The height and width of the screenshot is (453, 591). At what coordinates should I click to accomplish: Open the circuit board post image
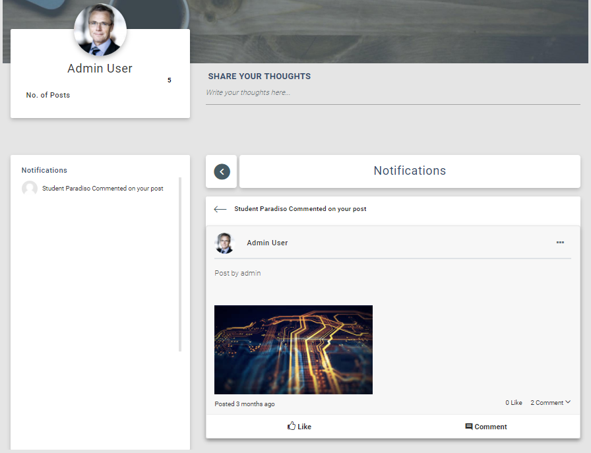click(294, 349)
